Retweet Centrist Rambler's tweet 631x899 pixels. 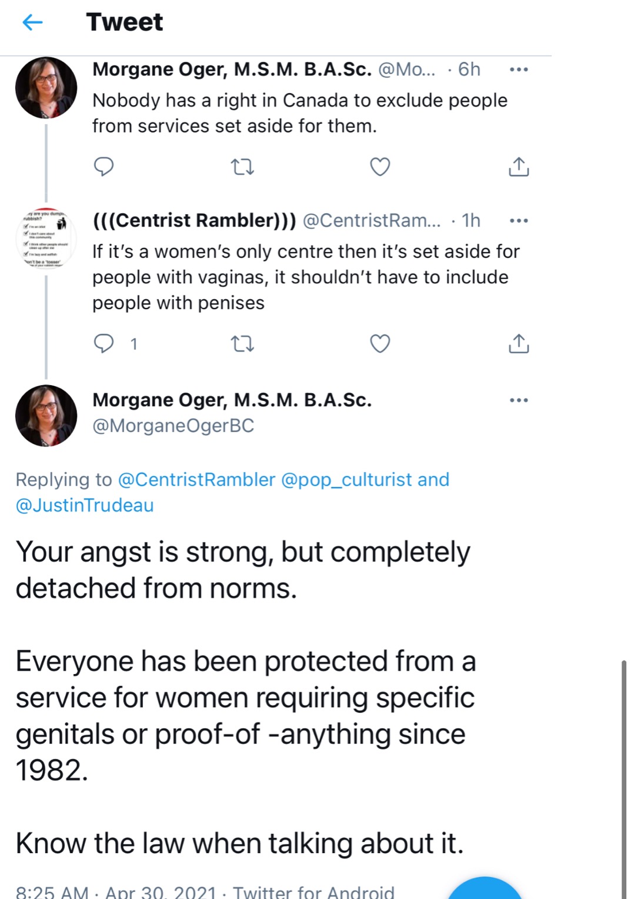click(242, 344)
